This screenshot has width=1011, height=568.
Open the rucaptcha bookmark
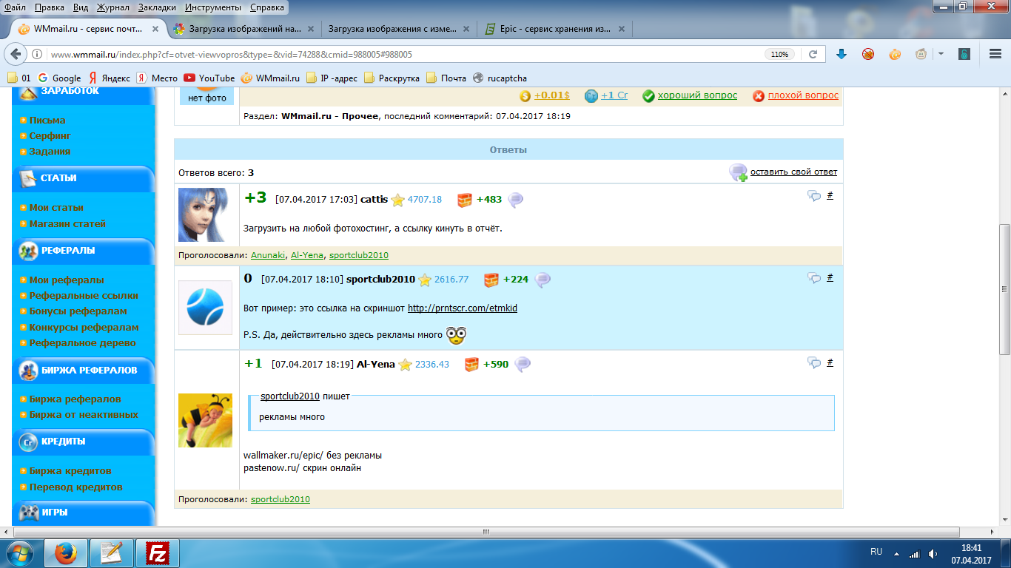[x=500, y=78]
